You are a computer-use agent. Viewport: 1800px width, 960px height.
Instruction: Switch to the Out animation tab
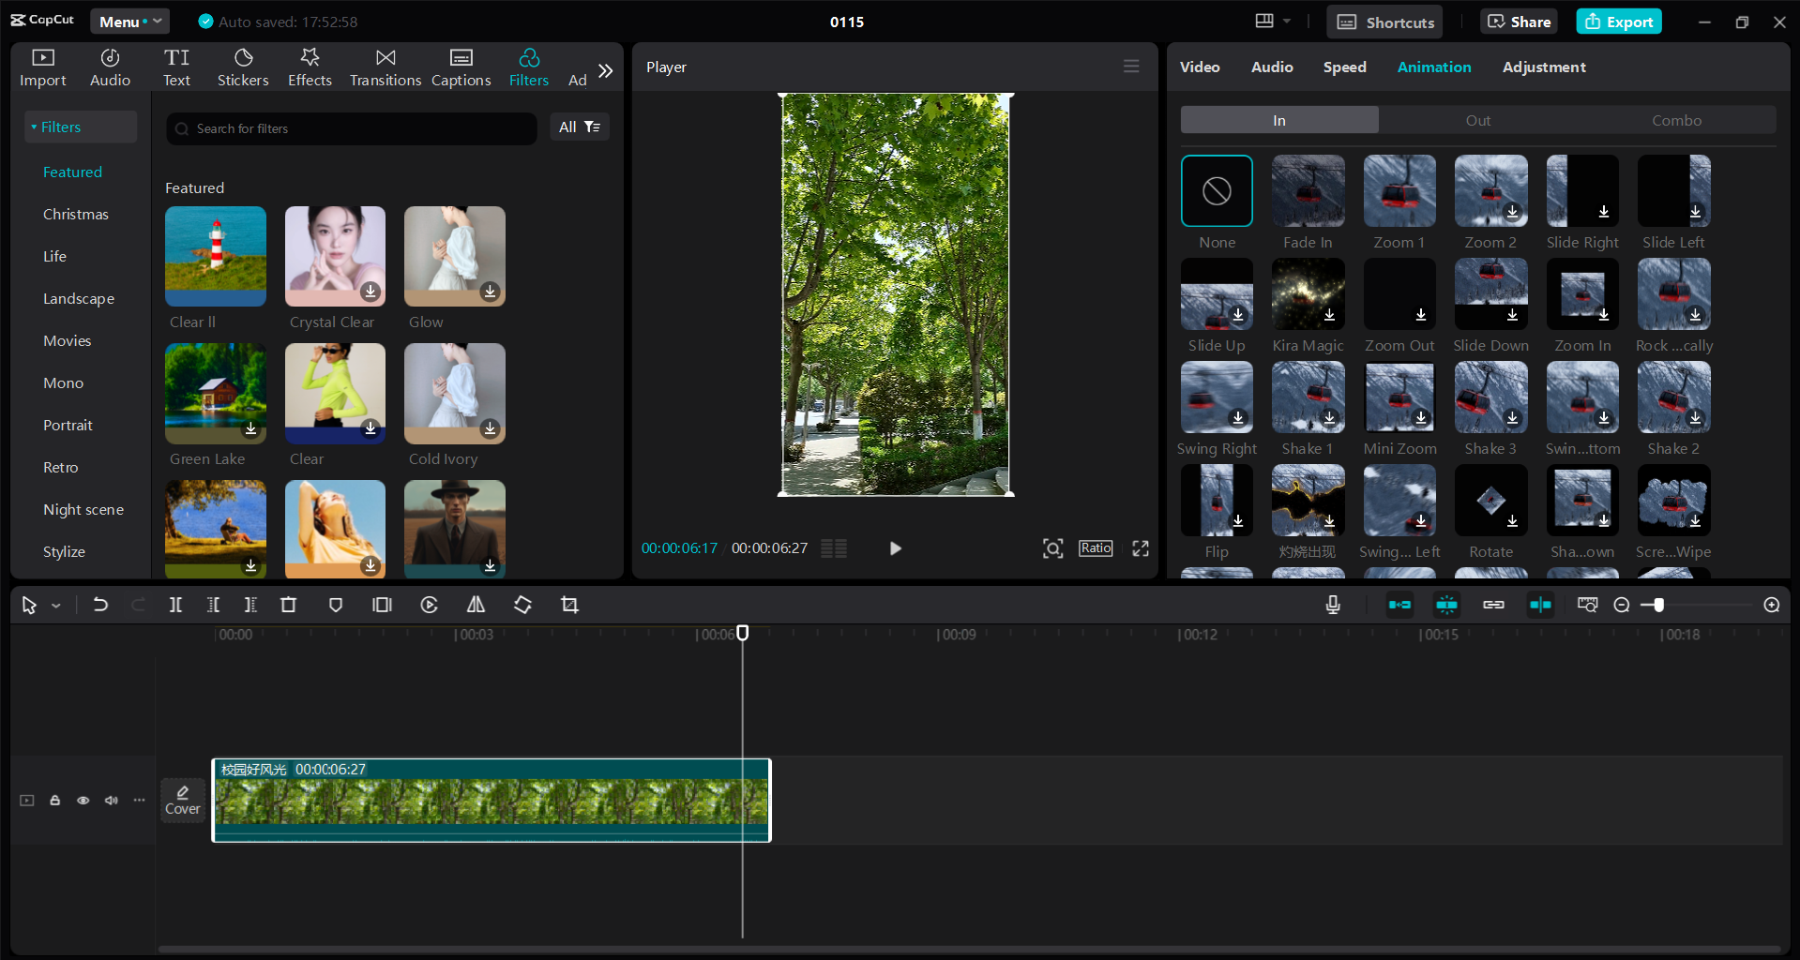(x=1477, y=120)
